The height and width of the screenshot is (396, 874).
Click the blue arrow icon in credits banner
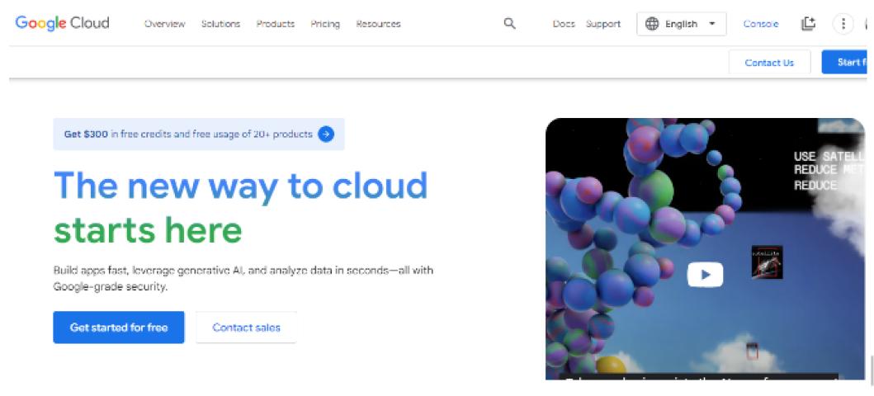pos(326,134)
